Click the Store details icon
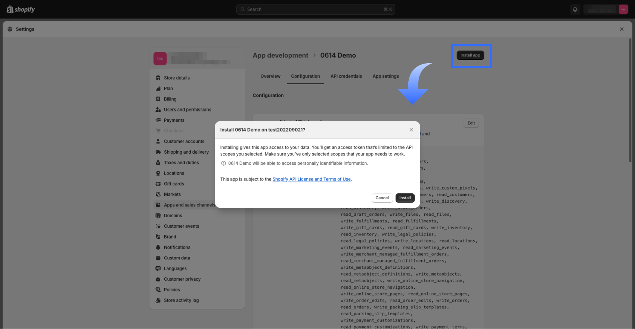 158,78
